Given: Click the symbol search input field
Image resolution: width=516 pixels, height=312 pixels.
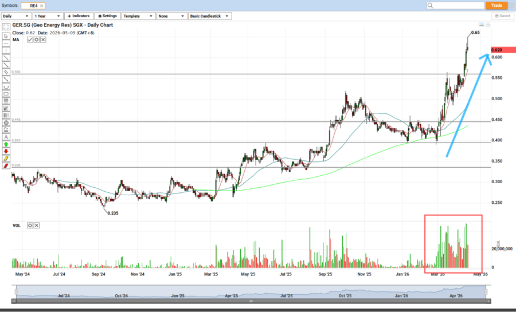Looking at the screenshot, I should point(454,5).
